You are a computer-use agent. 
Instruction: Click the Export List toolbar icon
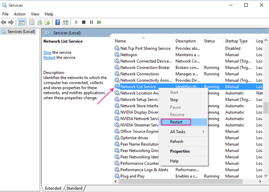(47, 22)
